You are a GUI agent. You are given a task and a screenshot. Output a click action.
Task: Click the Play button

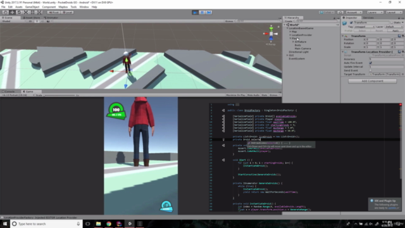point(196,13)
